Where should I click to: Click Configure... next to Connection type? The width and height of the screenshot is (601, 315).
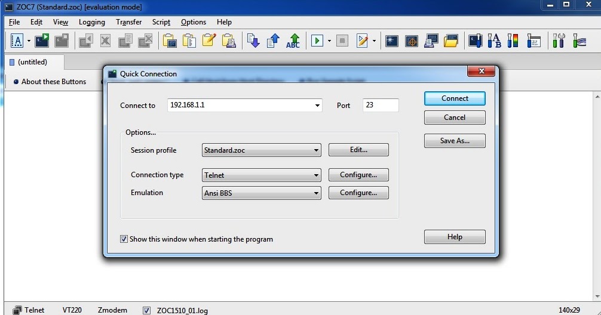point(358,175)
